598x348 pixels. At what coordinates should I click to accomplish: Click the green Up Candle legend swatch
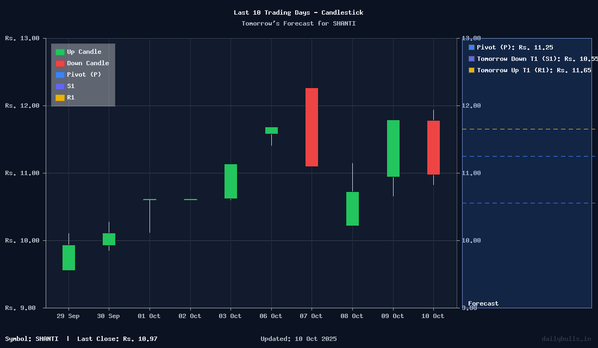coord(60,52)
